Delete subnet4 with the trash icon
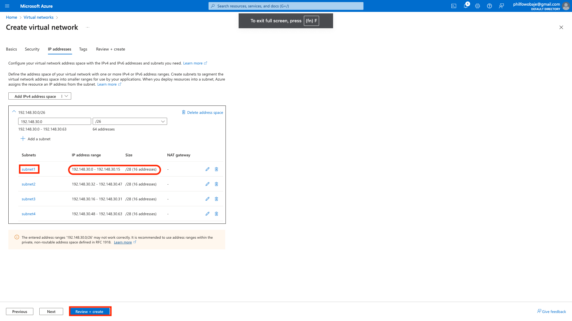The height and width of the screenshot is (321, 572). pyautogui.click(x=217, y=214)
